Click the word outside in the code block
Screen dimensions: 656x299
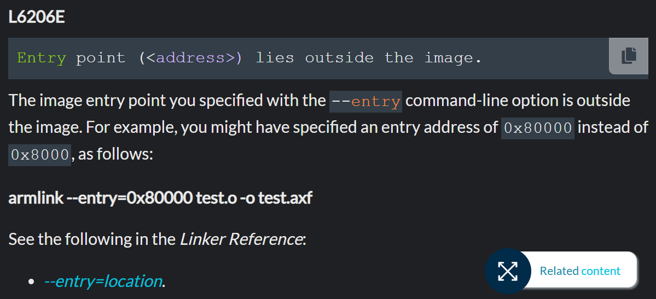(339, 58)
